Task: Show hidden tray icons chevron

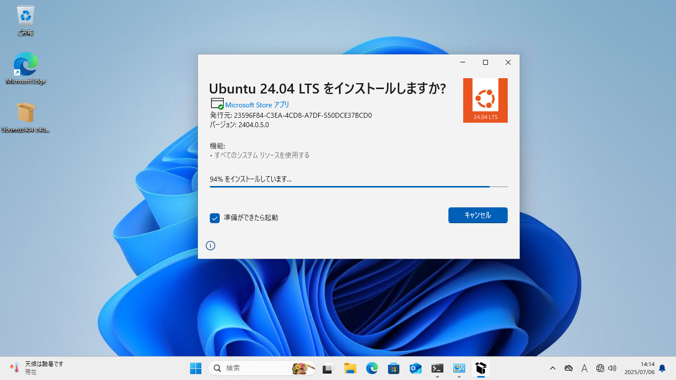Action: 553,368
